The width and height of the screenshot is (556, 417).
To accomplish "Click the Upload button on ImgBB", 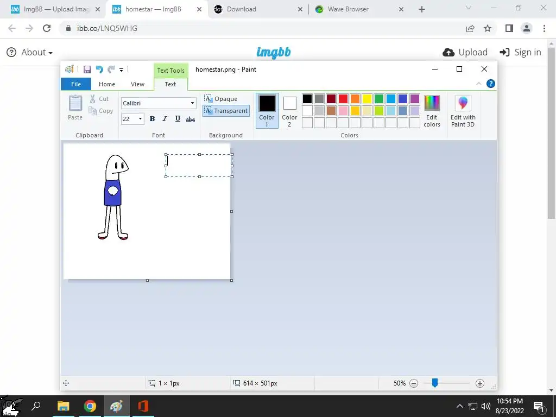I will (465, 52).
